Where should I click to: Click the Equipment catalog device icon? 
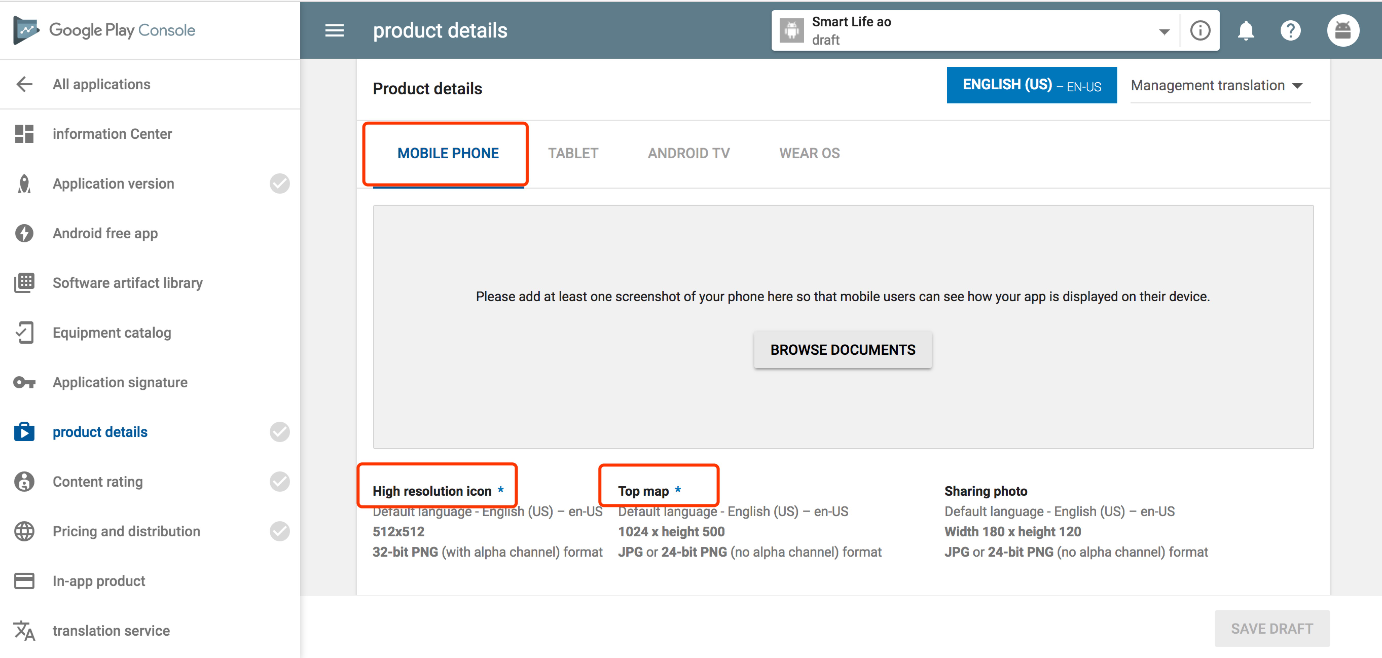tap(24, 333)
